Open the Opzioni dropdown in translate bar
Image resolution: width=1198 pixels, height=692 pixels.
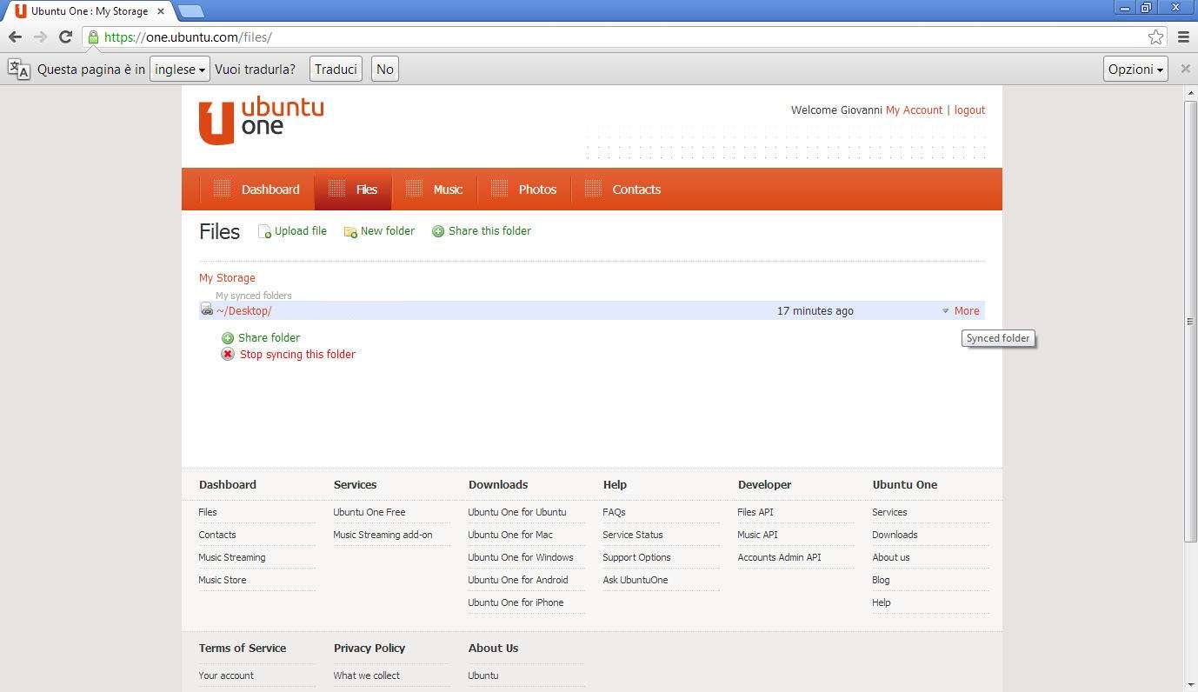click(1135, 70)
